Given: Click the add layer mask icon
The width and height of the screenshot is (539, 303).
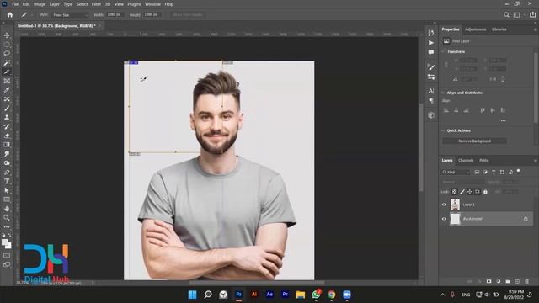Looking at the screenshot, I should tap(488, 281).
